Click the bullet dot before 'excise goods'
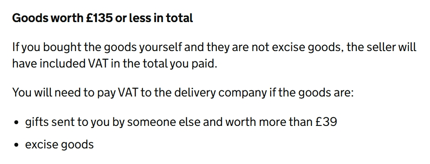Viewport: 430px width, 164px height. pos(16,145)
